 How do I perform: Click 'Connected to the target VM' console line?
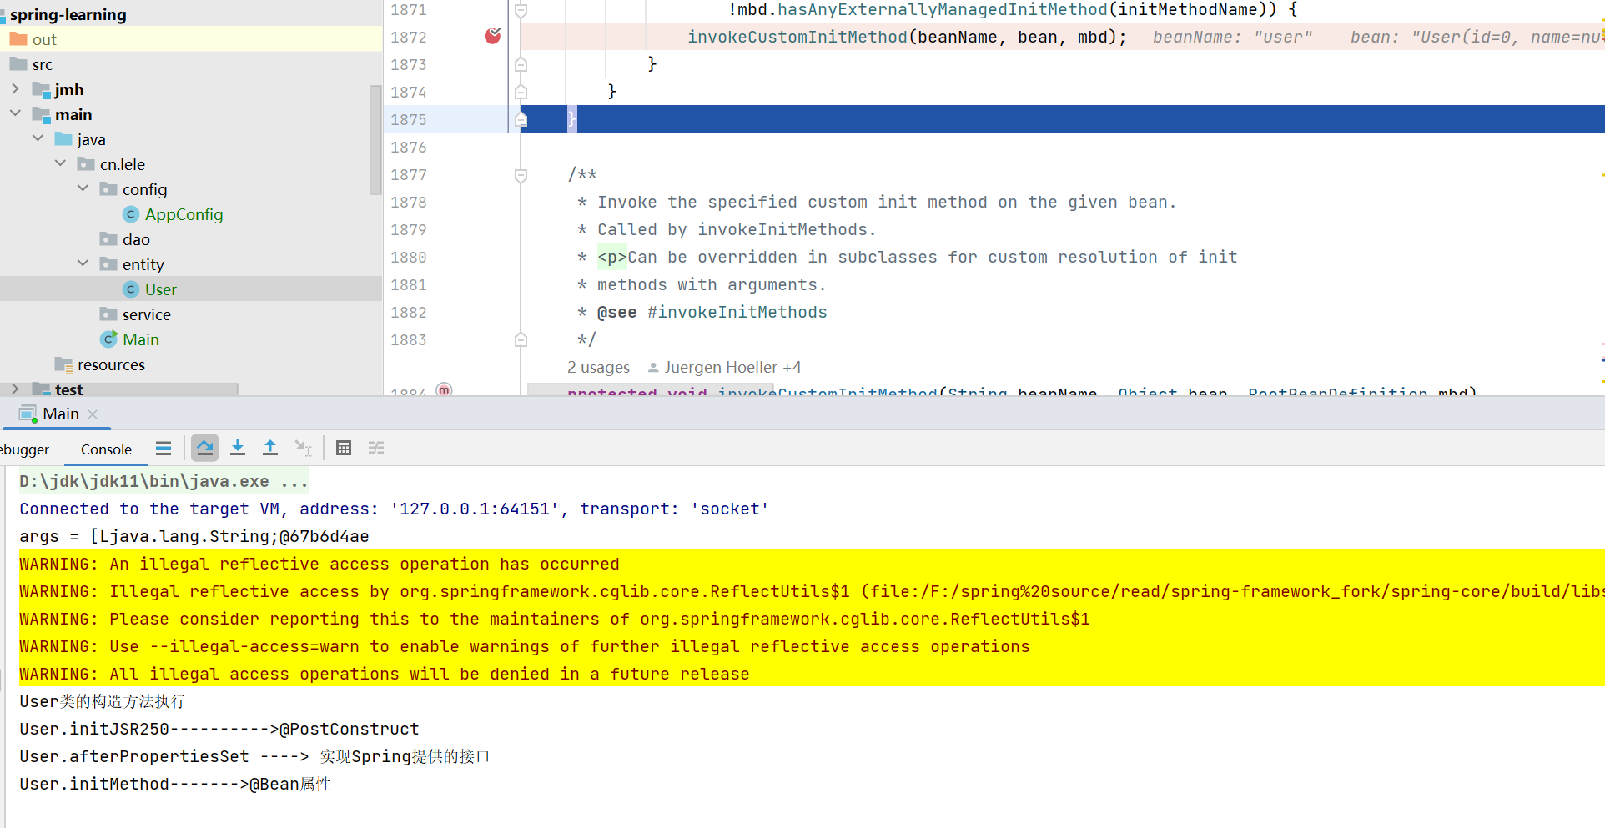(x=394, y=509)
